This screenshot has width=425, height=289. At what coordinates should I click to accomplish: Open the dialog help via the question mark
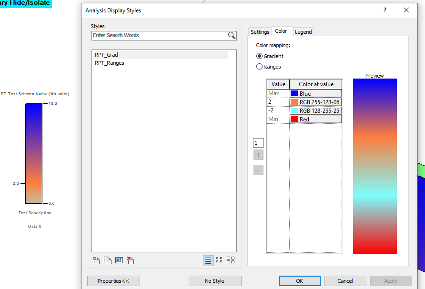[385, 10]
